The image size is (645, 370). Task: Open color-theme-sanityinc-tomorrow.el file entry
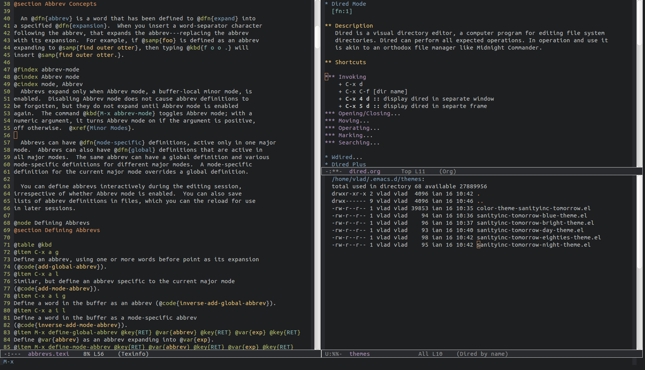[534, 208]
